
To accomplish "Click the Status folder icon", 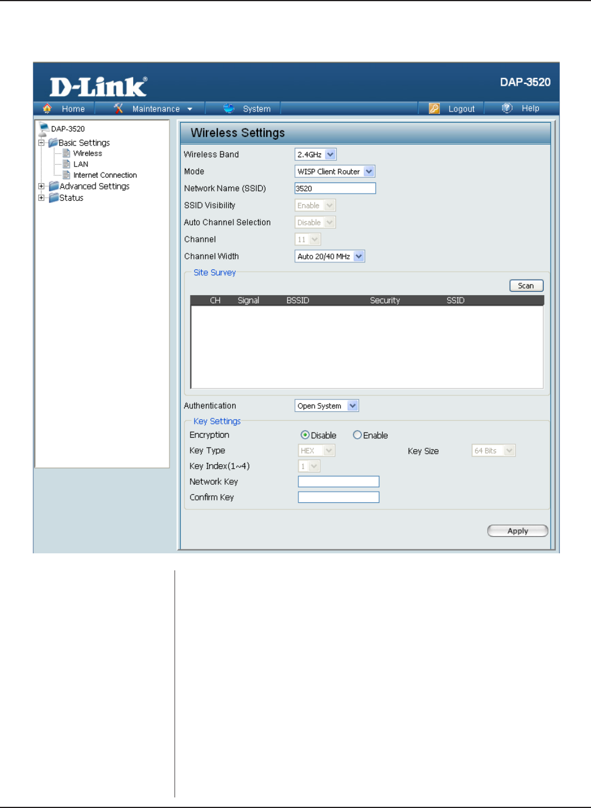I will (x=54, y=198).
